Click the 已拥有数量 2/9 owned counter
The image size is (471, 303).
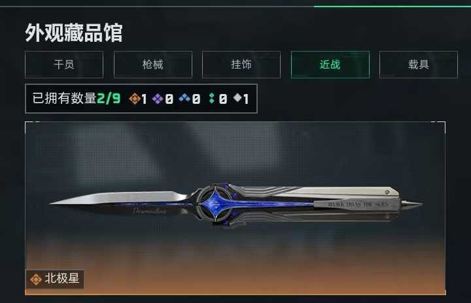click(x=77, y=99)
